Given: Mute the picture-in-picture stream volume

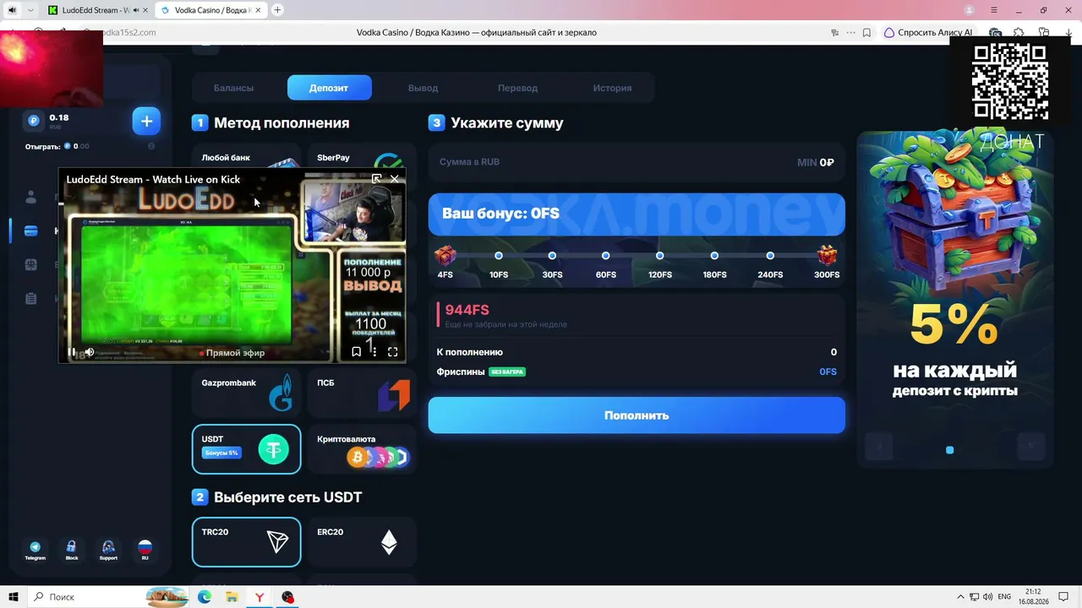Looking at the screenshot, I should pyautogui.click(x=90, y=352).
